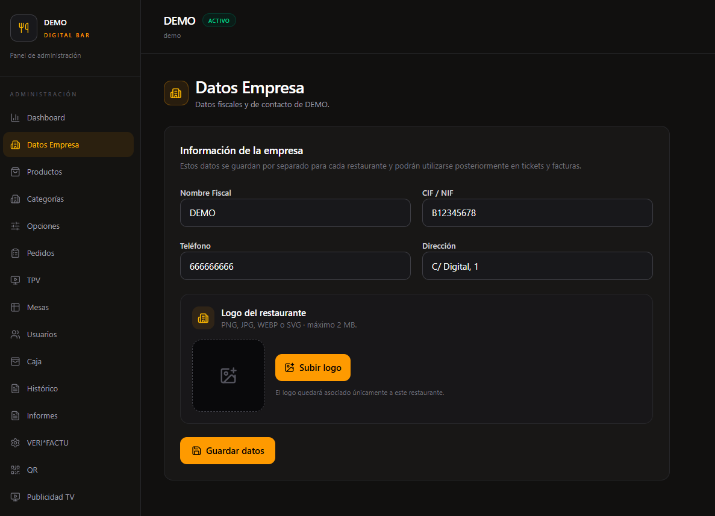Click into the CIF / NIF field
Screen dimensions: 715x516
pos(538,213)
